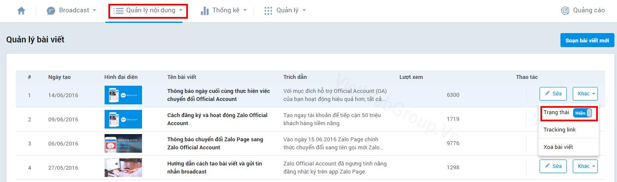Go to the home icon
Viewport: 617px width, 182px height.
[x=21, y=11]
